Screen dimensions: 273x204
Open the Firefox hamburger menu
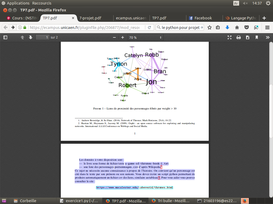point(267,27)
